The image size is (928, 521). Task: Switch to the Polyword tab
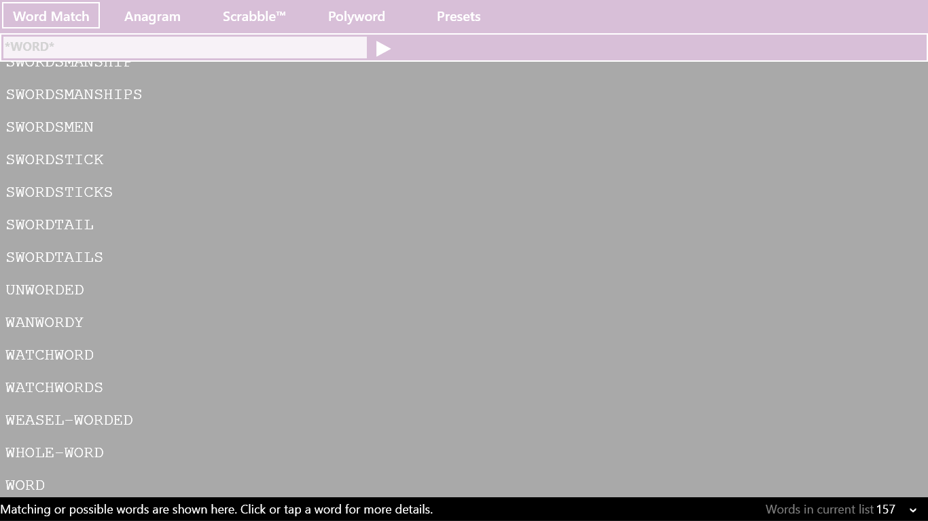point(356,16)
